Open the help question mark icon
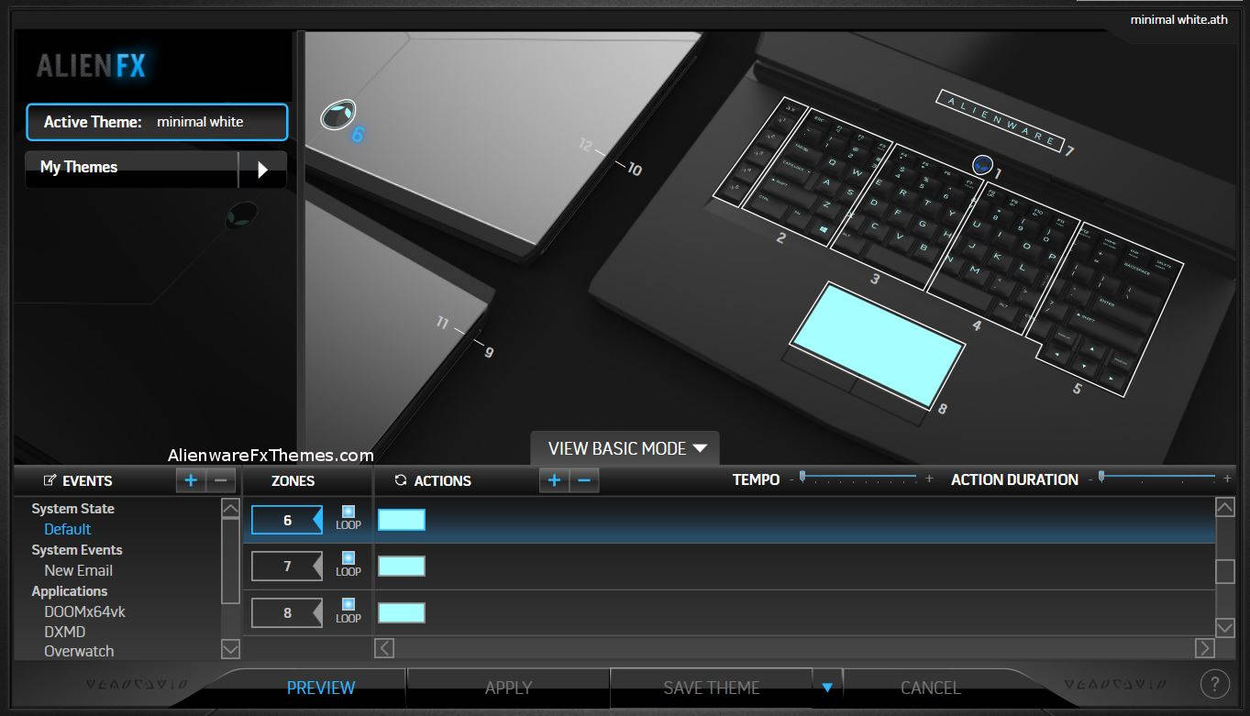 click(1214, 684)
